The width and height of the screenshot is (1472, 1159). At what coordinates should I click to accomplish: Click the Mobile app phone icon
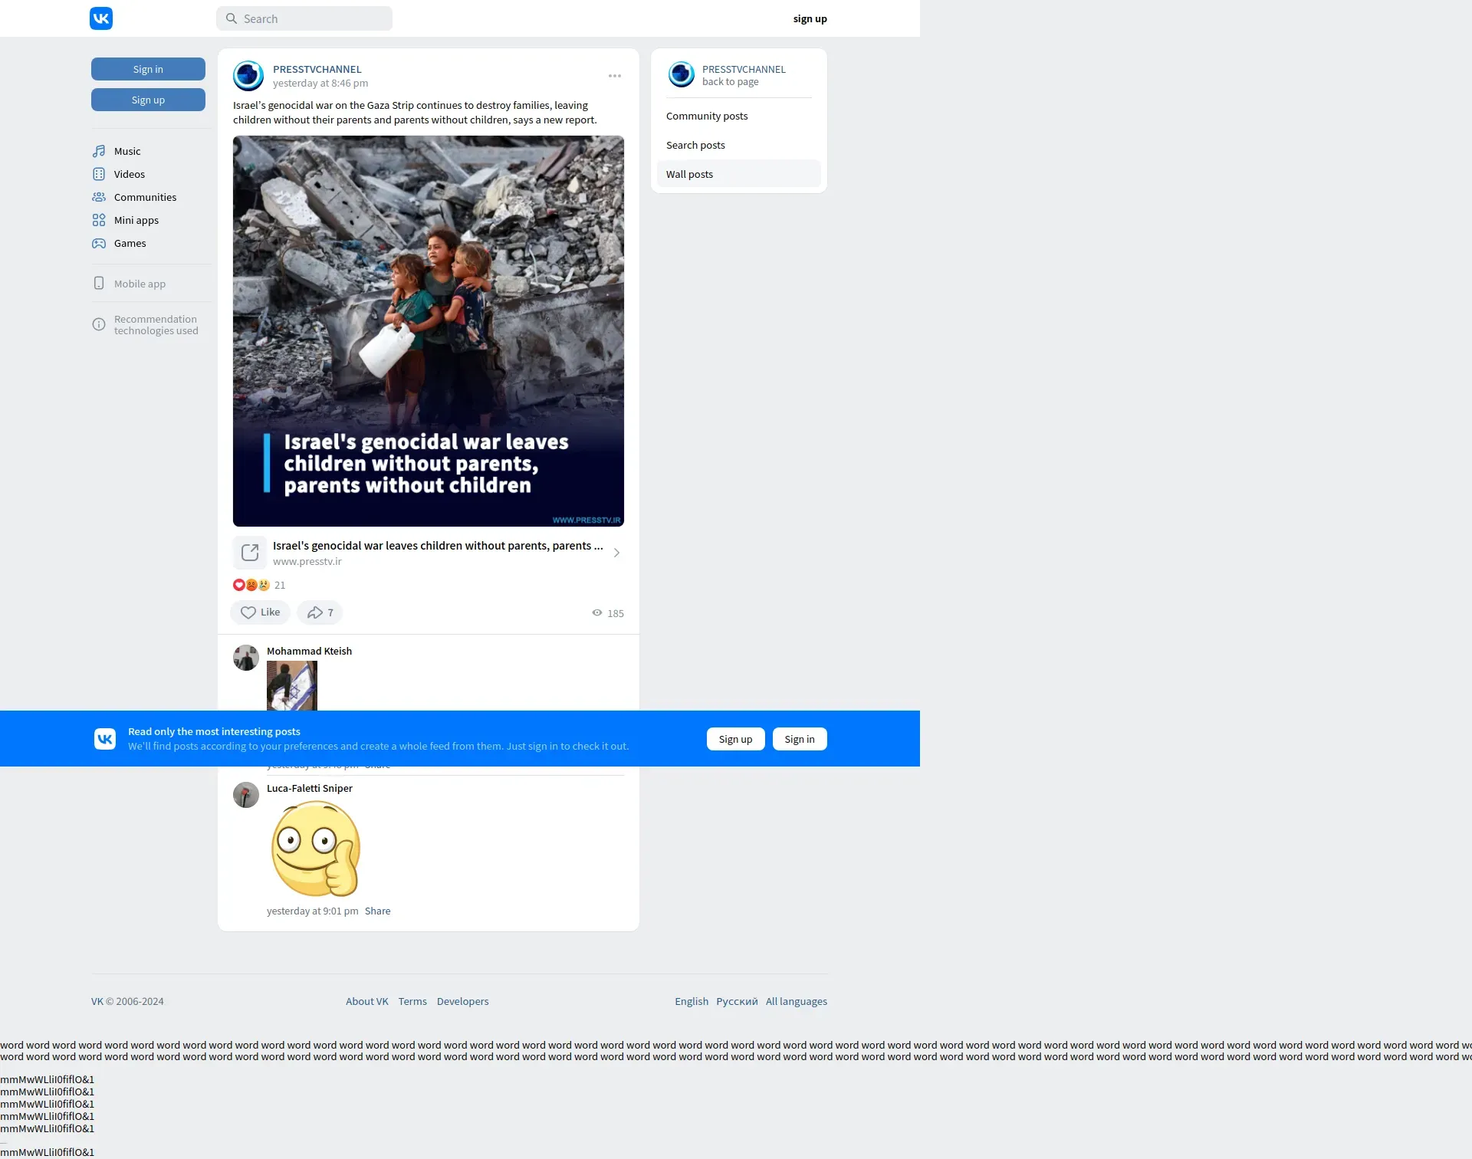99,284
